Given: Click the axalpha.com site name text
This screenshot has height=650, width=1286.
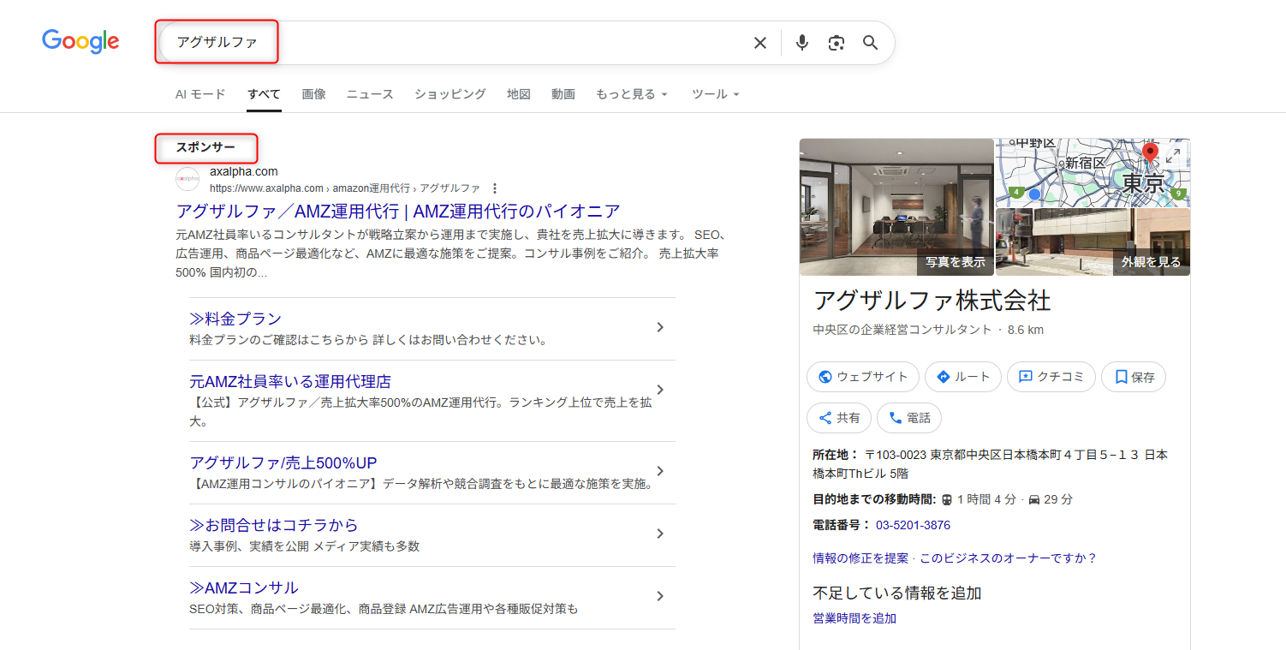Looking at the screenshot, I should (x=244, y=171).
